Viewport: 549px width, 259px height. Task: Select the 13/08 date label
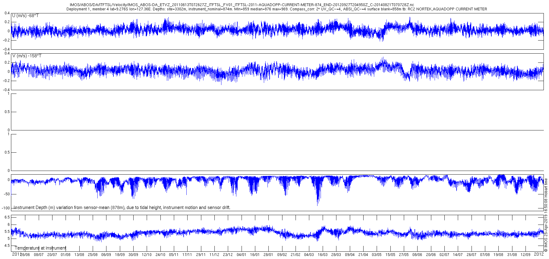(79, 254)
